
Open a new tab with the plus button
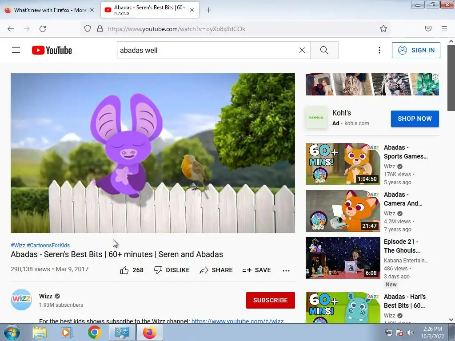209,10
